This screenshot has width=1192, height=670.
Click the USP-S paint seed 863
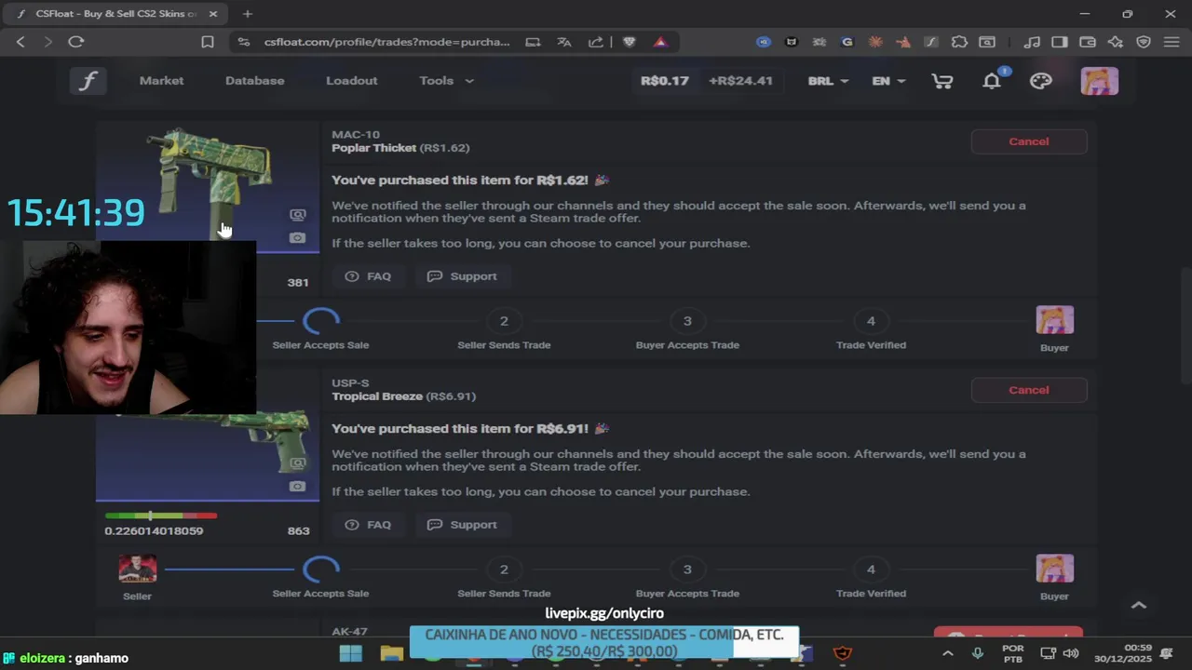(x=298, y=531)
